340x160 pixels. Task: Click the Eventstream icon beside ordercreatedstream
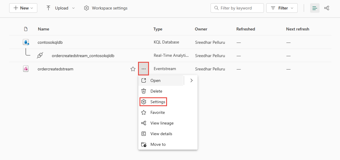26,69
